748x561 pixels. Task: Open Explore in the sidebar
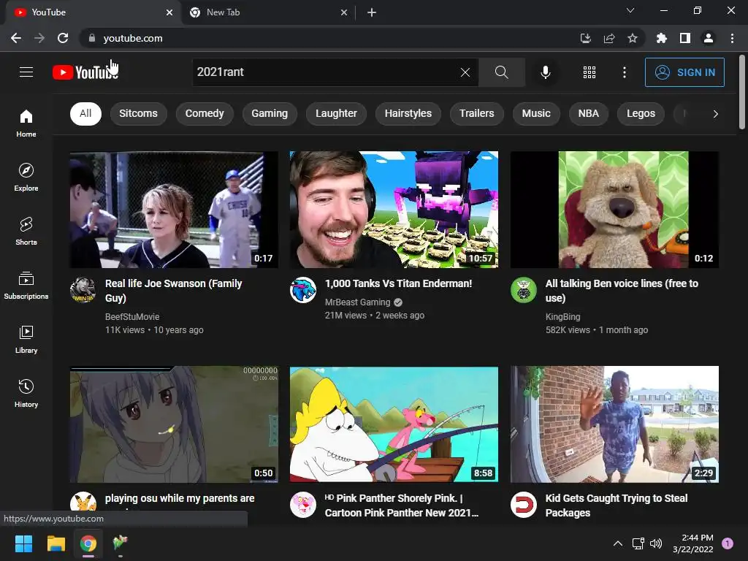pos(26,177)
